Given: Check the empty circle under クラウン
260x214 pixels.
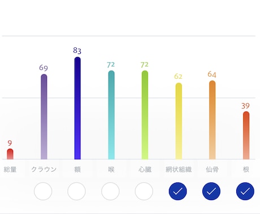Looking at the screenshot, I should click(43, 191).
